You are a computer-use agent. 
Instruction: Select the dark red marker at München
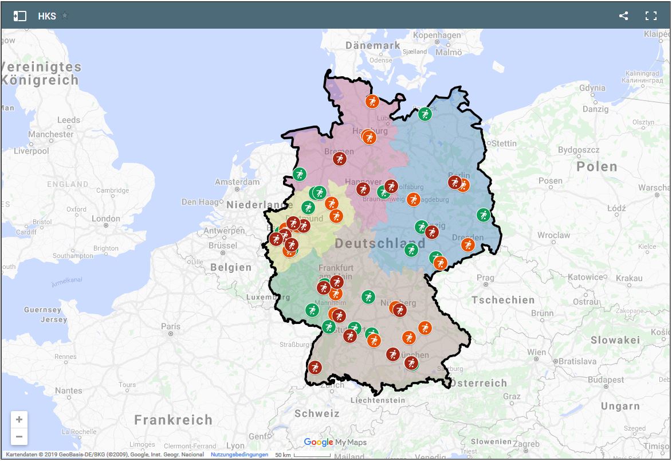tap(411, 363)
